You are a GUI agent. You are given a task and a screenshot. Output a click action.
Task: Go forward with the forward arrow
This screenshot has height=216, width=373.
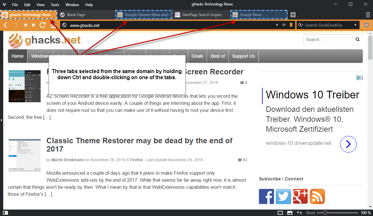16,25
